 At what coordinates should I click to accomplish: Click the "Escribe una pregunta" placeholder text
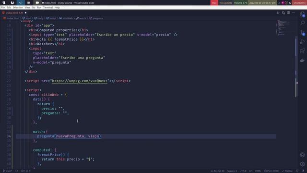[82, 58]
